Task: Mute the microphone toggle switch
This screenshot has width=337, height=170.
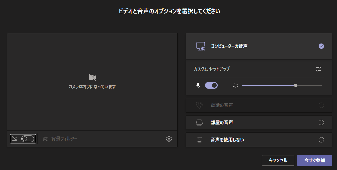Action: point(211,85)
